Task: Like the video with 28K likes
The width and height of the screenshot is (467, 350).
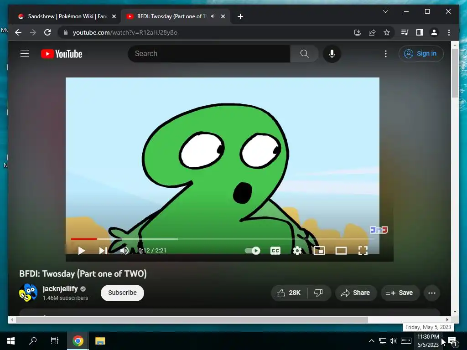Action: 289,293
